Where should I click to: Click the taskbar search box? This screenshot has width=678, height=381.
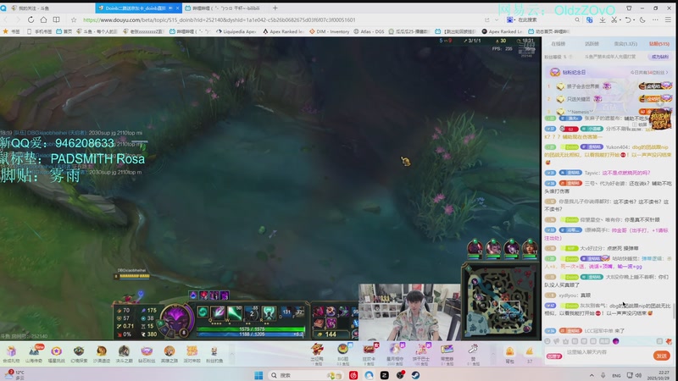(x=305, y=375)
